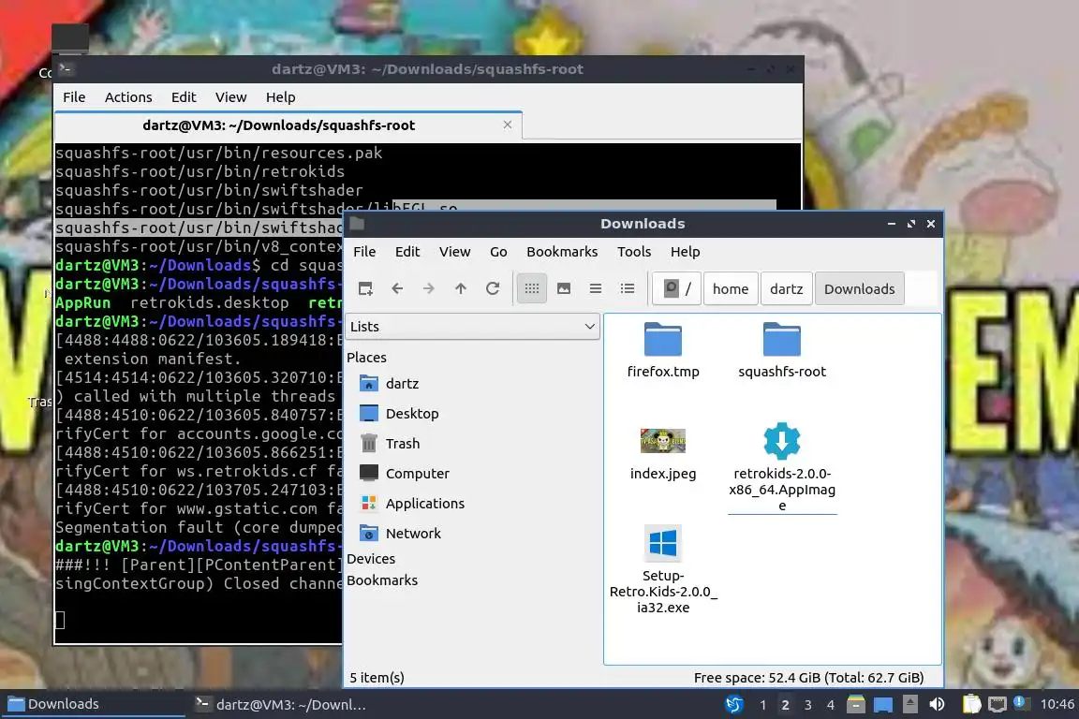Screen dimensions: 1079x719
Task: Select the squashfs-root folder
Action: [782, 350]
